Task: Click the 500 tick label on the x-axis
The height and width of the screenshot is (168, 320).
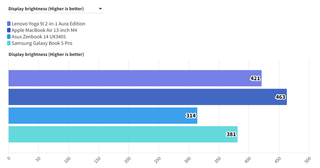Action: (x=307, y=159)
